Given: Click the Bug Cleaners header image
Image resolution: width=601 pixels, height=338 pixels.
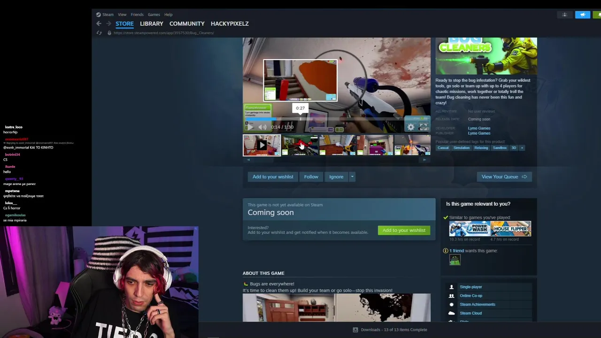Looking at the screenshot, I should point(486,56).
